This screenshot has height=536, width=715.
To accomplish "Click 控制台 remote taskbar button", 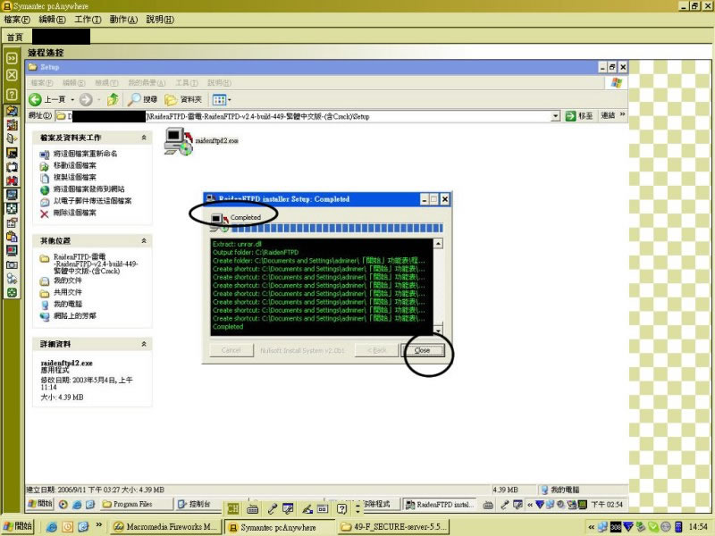I will click(x=198, y=504).
